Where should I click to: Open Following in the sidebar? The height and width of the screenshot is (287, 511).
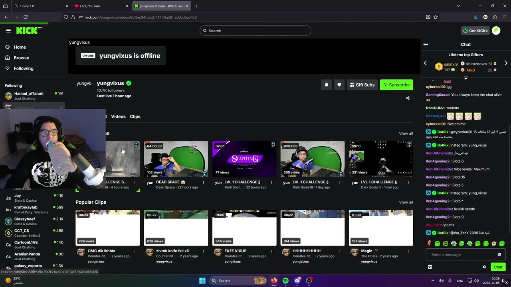[x=23, y=69]
